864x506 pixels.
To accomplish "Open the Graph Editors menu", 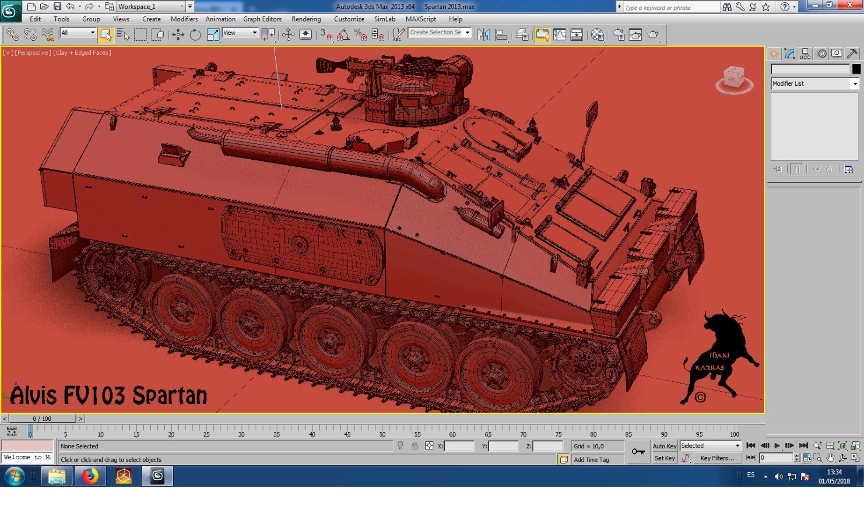I will [262, 19].
